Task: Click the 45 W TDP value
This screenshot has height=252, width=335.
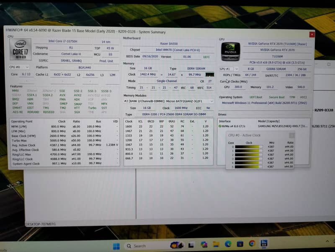Action: 110,48
